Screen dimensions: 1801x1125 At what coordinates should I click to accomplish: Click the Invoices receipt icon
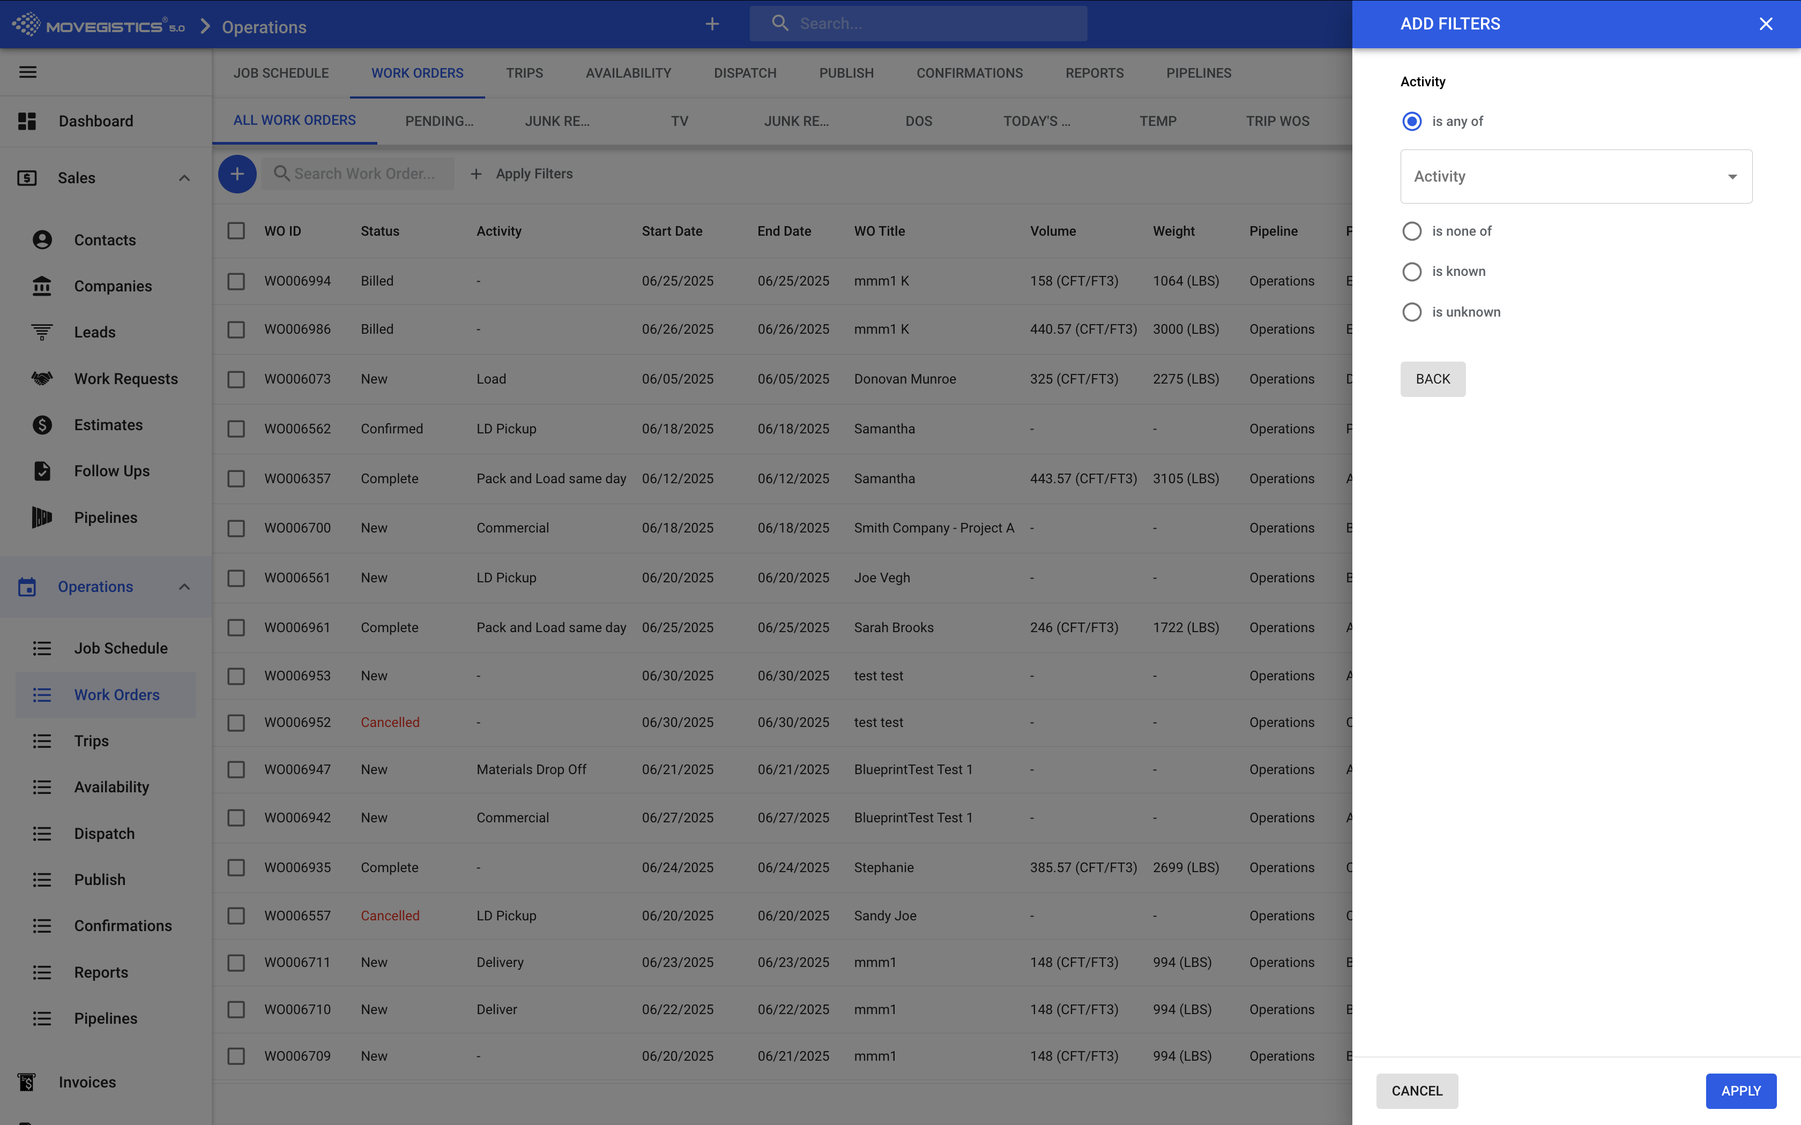[x=27, y=1082]
